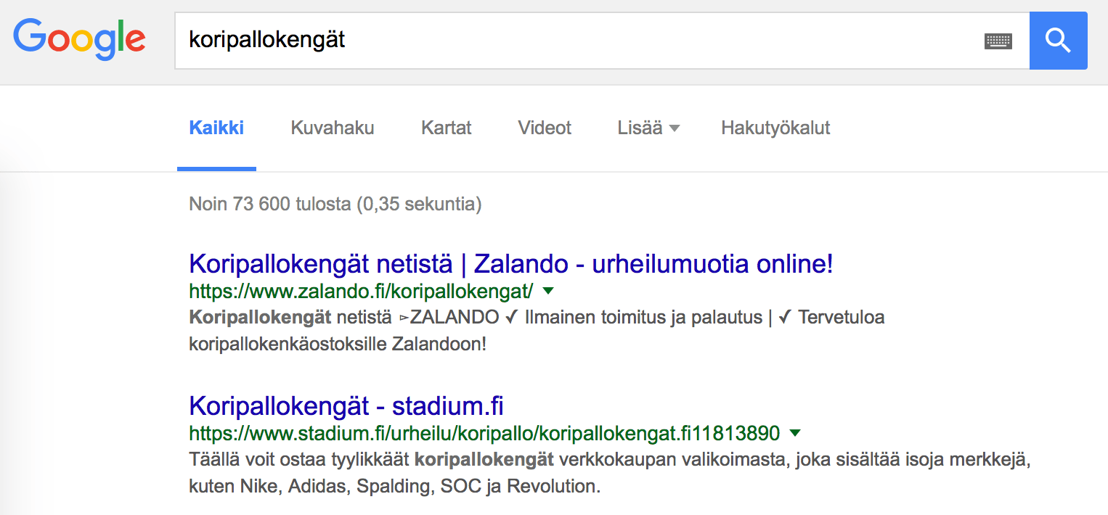
Task: Click the blue magnifier search button
Action: [x=1058, y=41]
